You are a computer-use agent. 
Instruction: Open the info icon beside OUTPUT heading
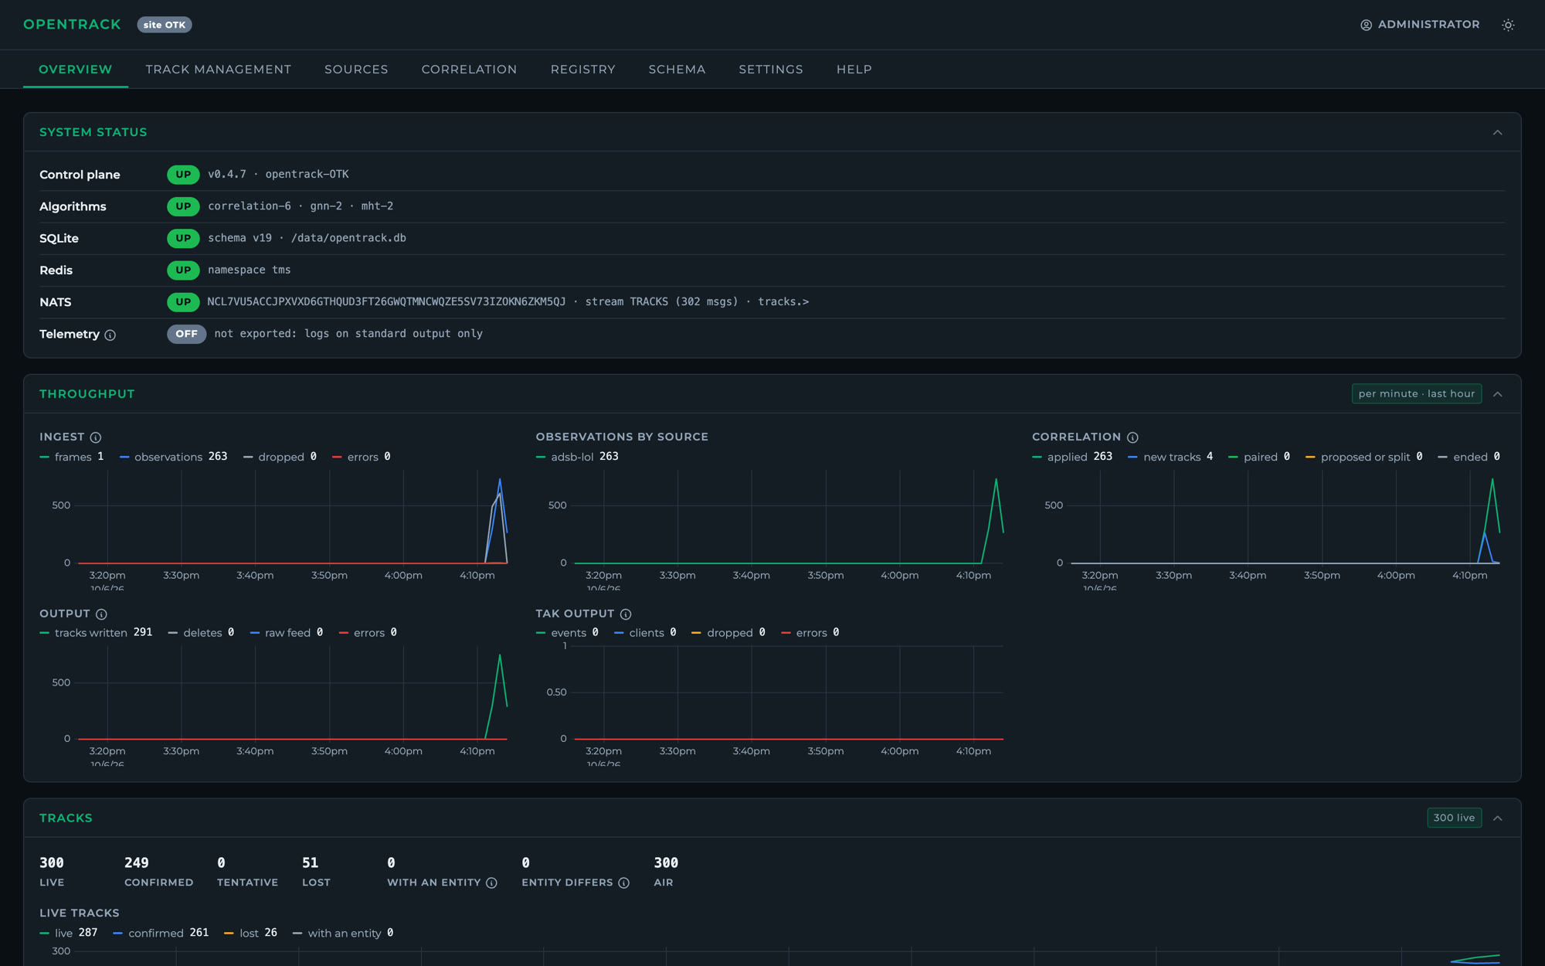coord(101,614)
